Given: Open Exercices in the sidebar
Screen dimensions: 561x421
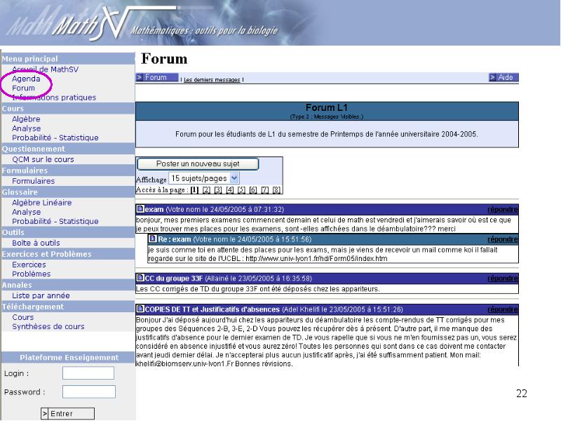Looking at the screenshot, I should pos(29,265).
